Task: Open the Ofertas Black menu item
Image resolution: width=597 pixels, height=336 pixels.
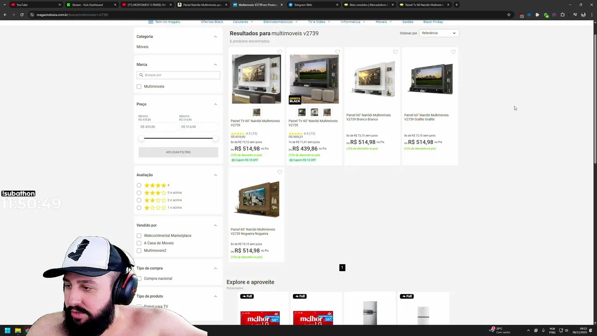Action: point(212,22)
